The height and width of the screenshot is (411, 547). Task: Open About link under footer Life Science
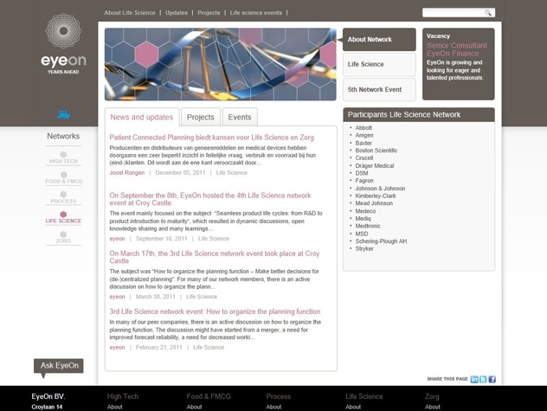353,408
